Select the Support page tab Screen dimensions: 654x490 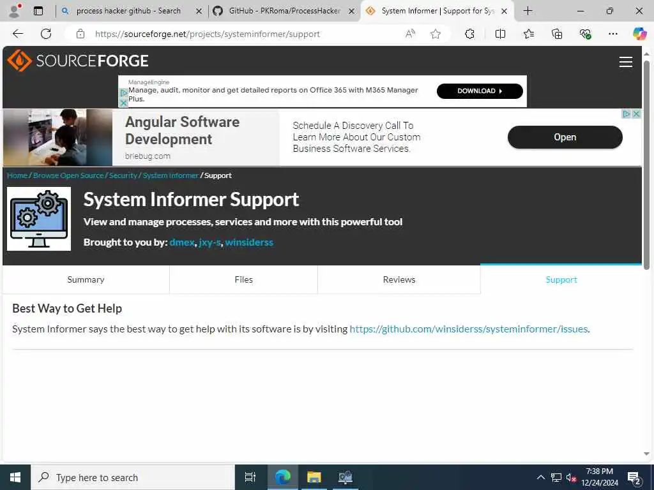561,279
